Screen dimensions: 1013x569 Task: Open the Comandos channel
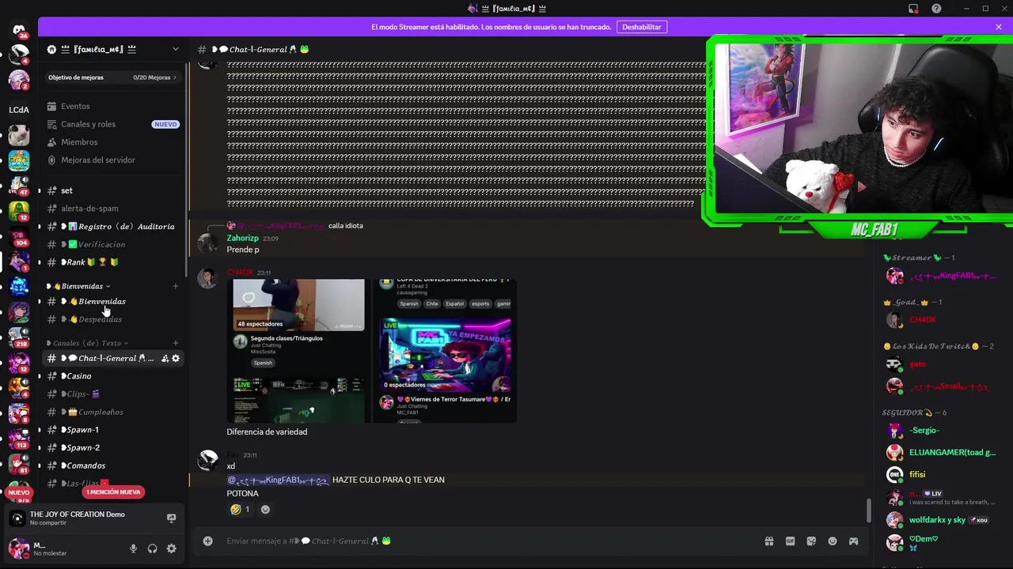click(112, 465)
